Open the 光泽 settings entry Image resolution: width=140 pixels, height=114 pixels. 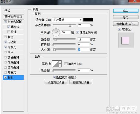pos(11,52)
